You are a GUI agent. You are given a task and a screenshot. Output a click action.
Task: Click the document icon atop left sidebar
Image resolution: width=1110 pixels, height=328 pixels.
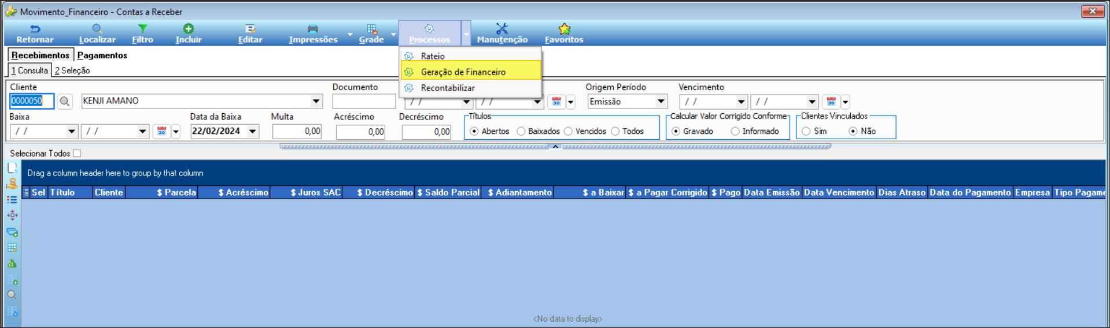click(12, 168)
